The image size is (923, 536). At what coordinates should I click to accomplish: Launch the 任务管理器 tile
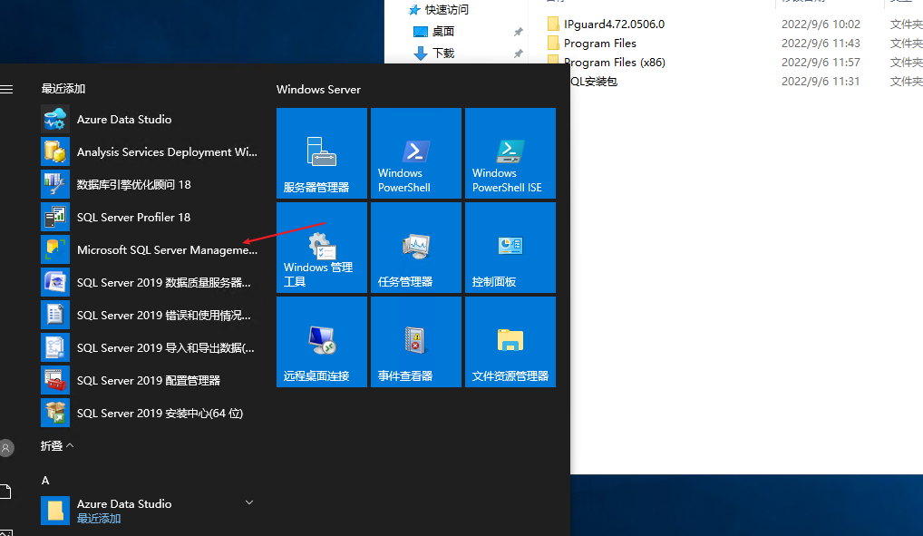coord(416,248)
